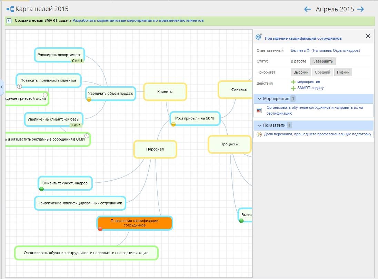The image size is (378, 279).
Task: Collapse the Показатели section
Action: click(259, 125)
